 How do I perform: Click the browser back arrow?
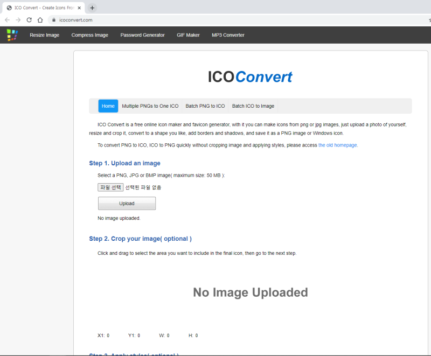(8, 20)
